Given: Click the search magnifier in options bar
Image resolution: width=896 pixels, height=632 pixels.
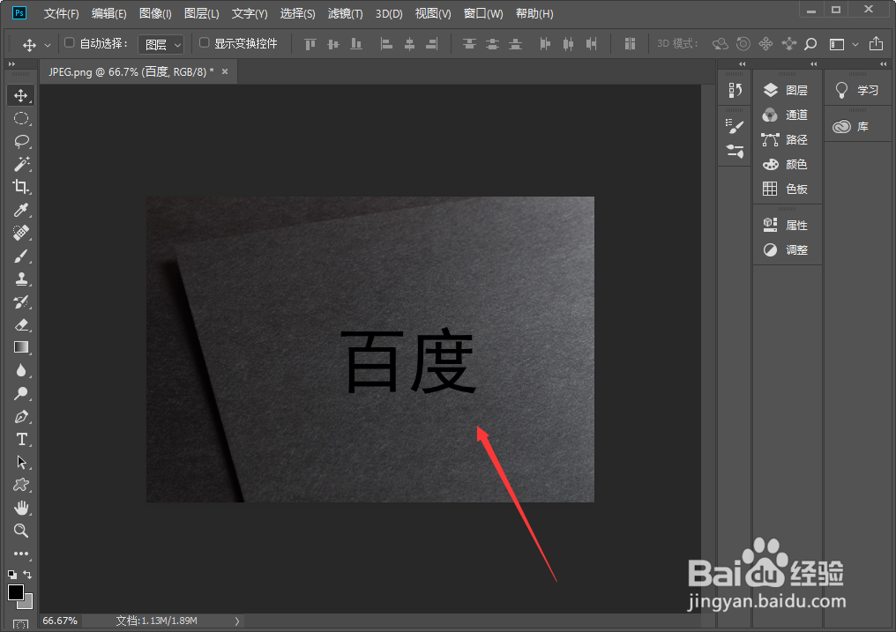Looking at the screenshot, I should 810,44.
